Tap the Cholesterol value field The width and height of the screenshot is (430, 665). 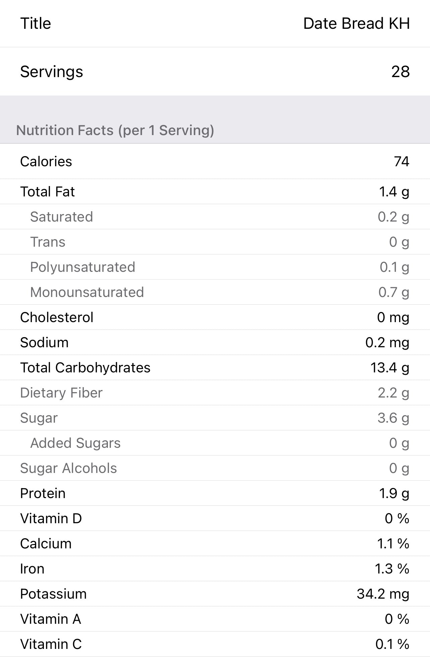coord(393,317)
